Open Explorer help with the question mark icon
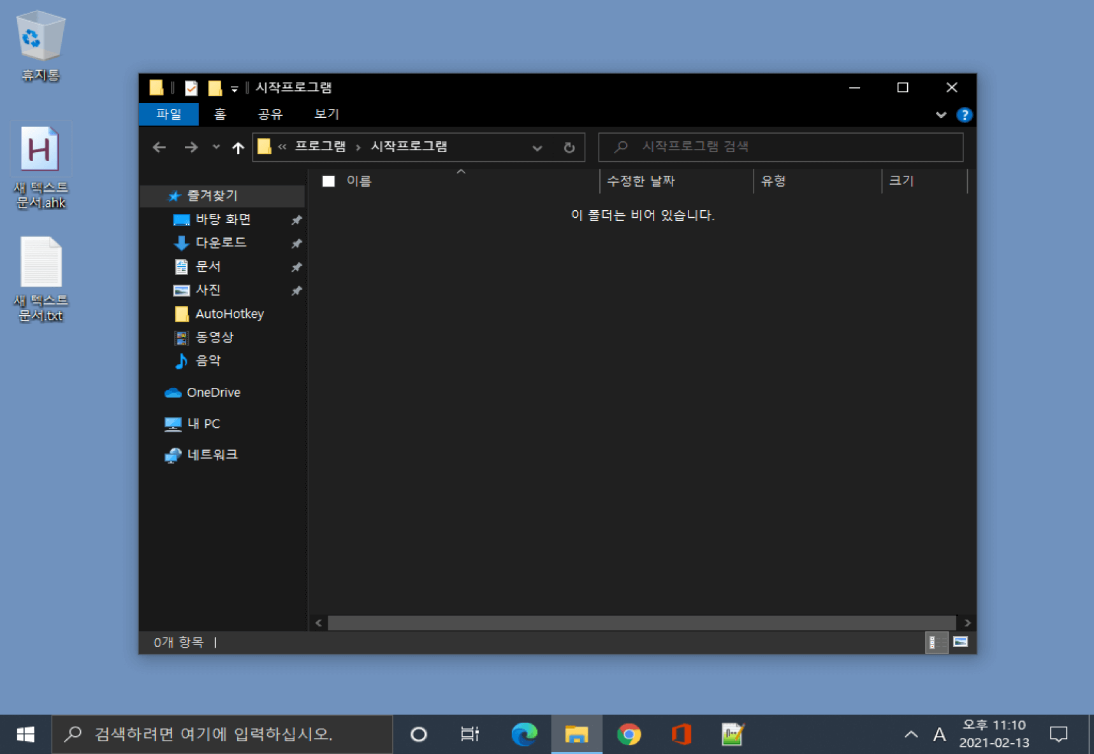 pyautogui.click(x=965, y=115)
